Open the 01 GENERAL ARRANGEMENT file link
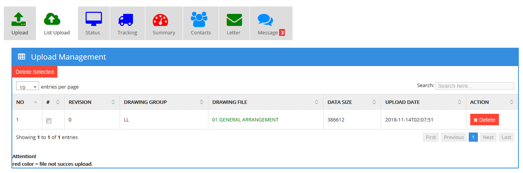 click(245, 120)
